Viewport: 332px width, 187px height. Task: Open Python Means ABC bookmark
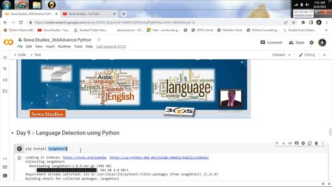click(19, 30)
